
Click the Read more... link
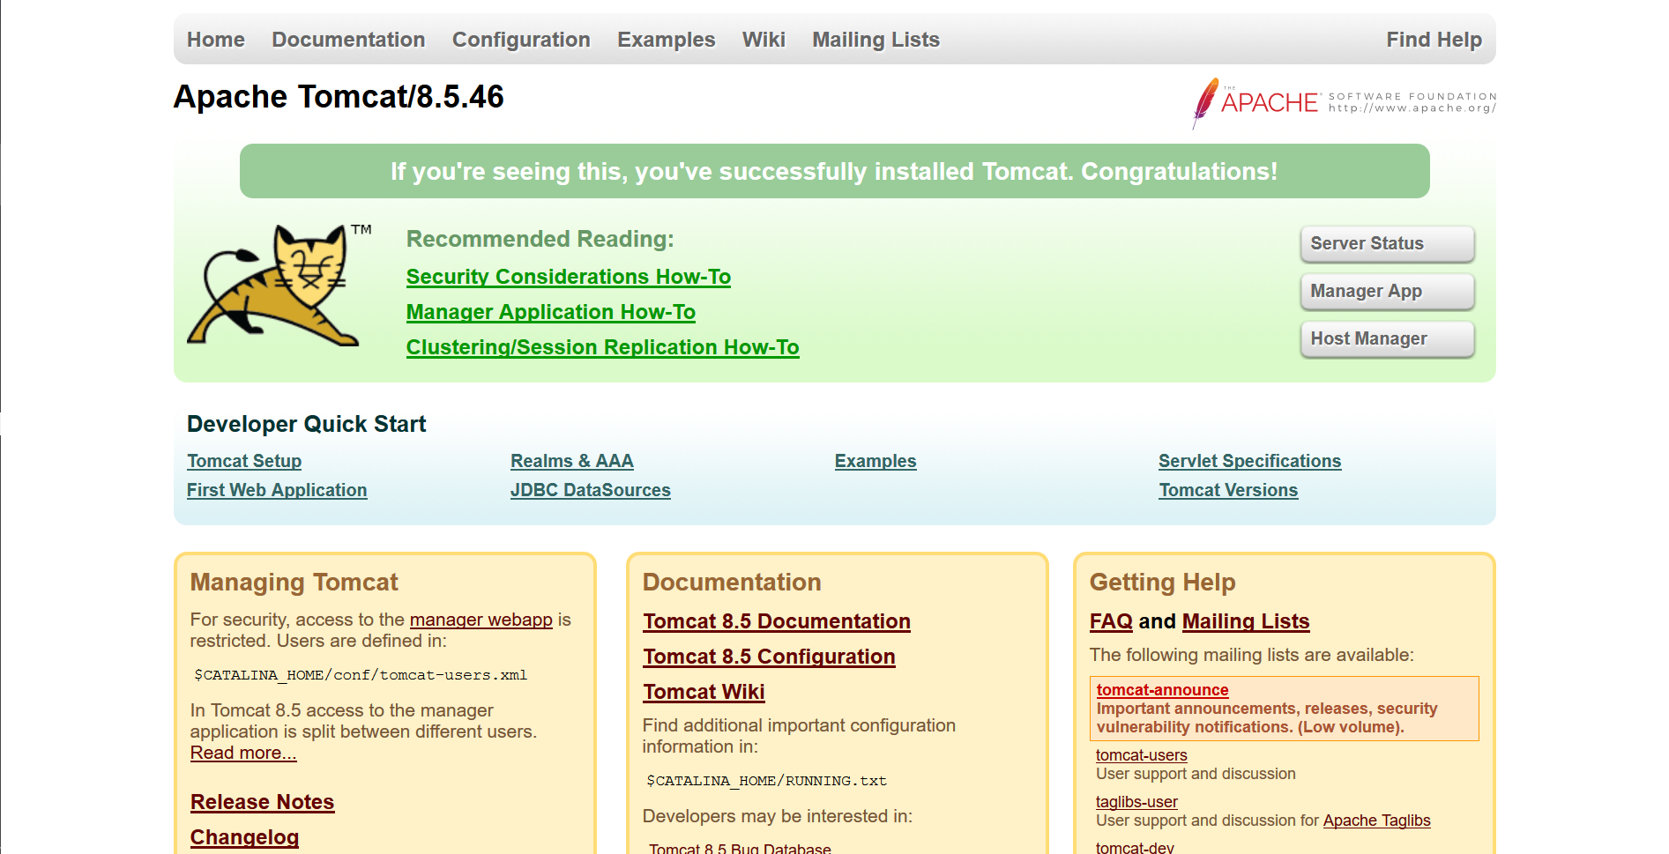[243, 753]
